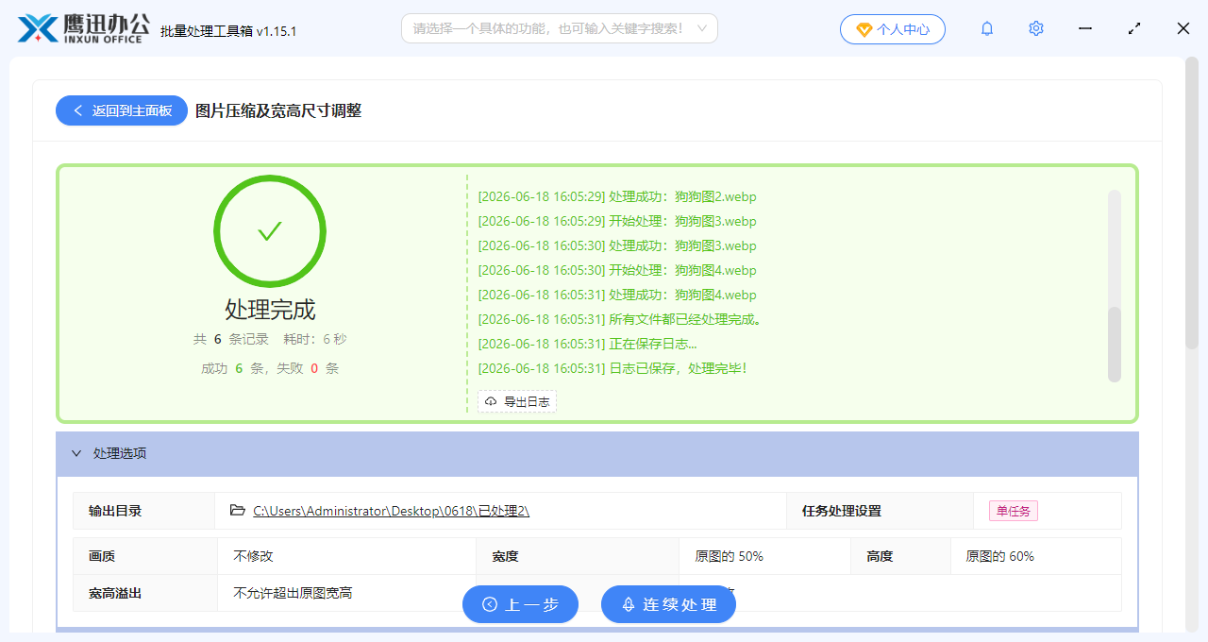Screen dimensions: 1208x642
Task: Select log line 处理成功：狗狗图2.webp
Action: tap(617, 197)
